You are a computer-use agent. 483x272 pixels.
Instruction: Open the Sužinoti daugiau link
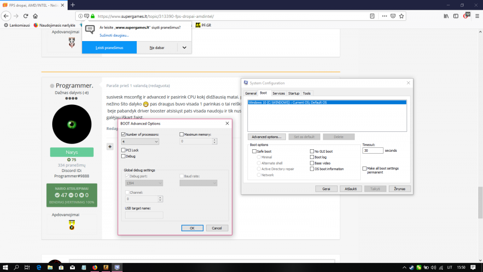[x=114, y=35]
